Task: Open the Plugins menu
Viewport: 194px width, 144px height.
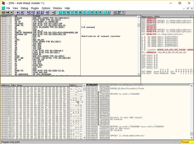Action: pyautogui.click(x=35, y=8)
